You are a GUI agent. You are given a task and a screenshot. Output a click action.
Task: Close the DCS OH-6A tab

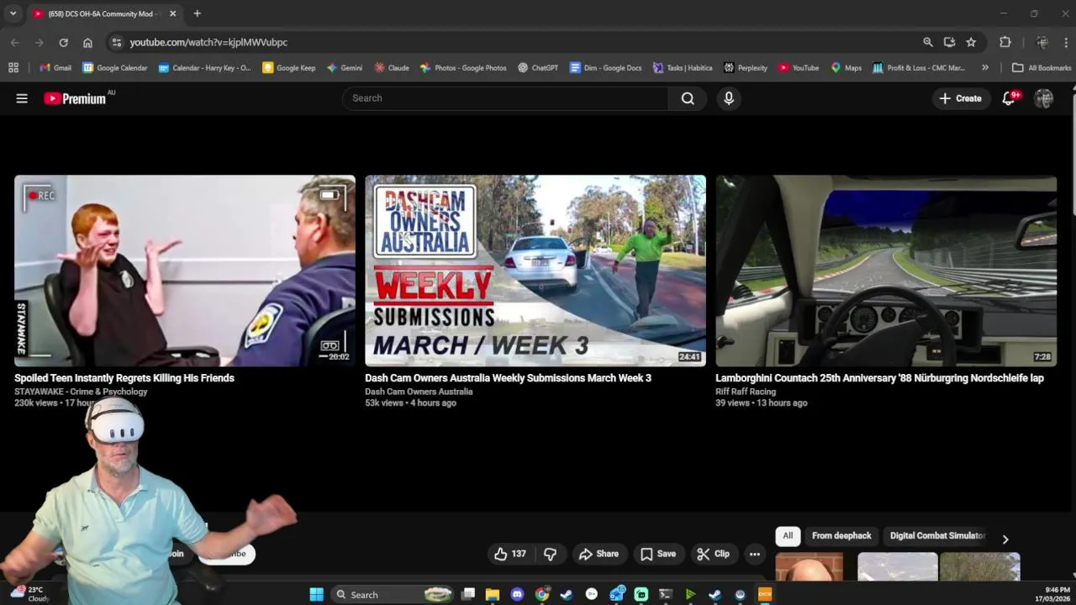(172, 13)
